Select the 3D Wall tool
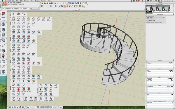This screenshot has width=175, height=109. [34, 54]
